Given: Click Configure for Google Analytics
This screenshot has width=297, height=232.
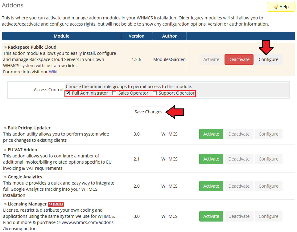Looking at the screenshot, I should [x=268, y=186].
